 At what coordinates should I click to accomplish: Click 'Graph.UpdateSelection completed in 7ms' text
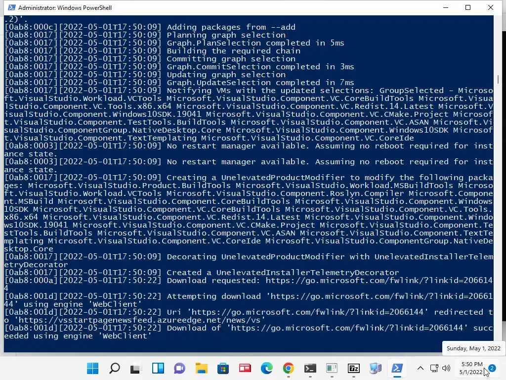tap(260, 83)
